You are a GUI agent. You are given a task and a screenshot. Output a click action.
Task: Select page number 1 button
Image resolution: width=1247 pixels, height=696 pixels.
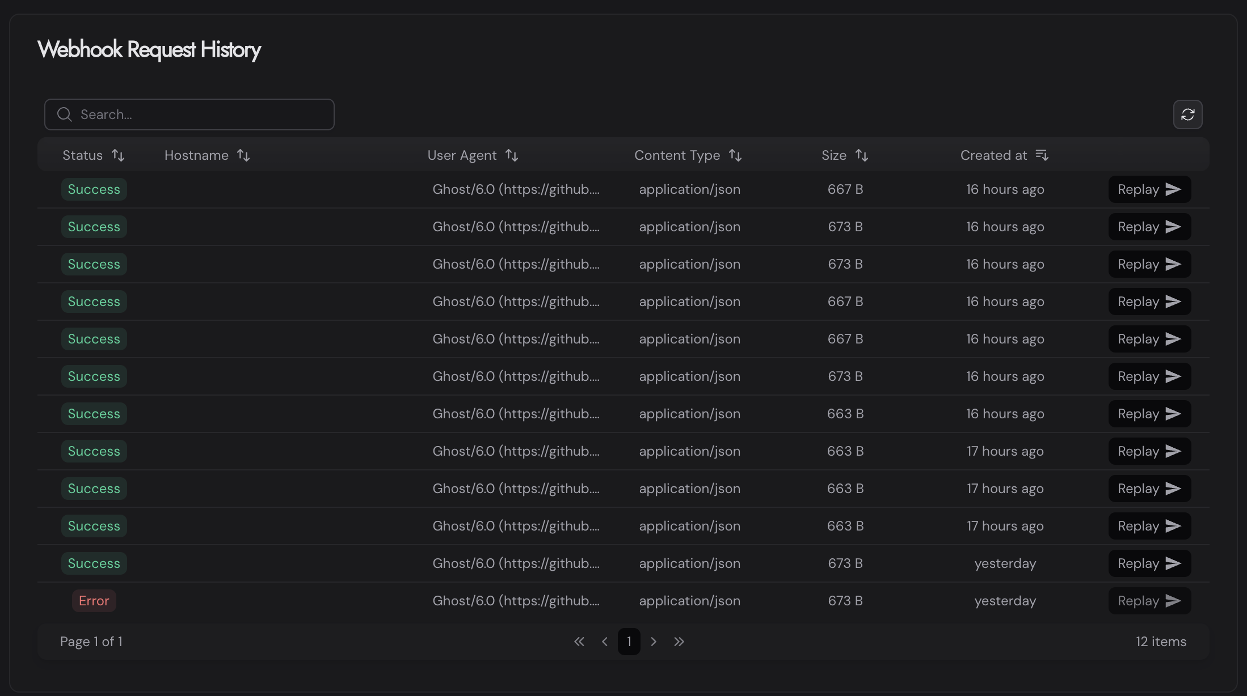pos(629,642)
